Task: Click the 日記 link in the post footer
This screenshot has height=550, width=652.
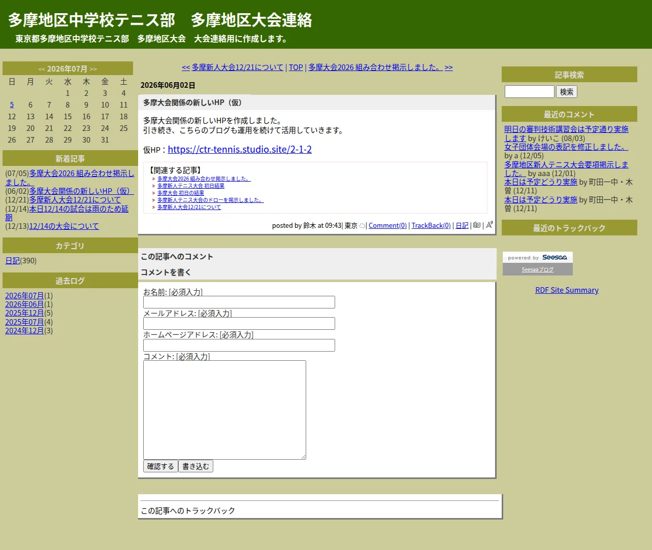Action: (462, 226)
